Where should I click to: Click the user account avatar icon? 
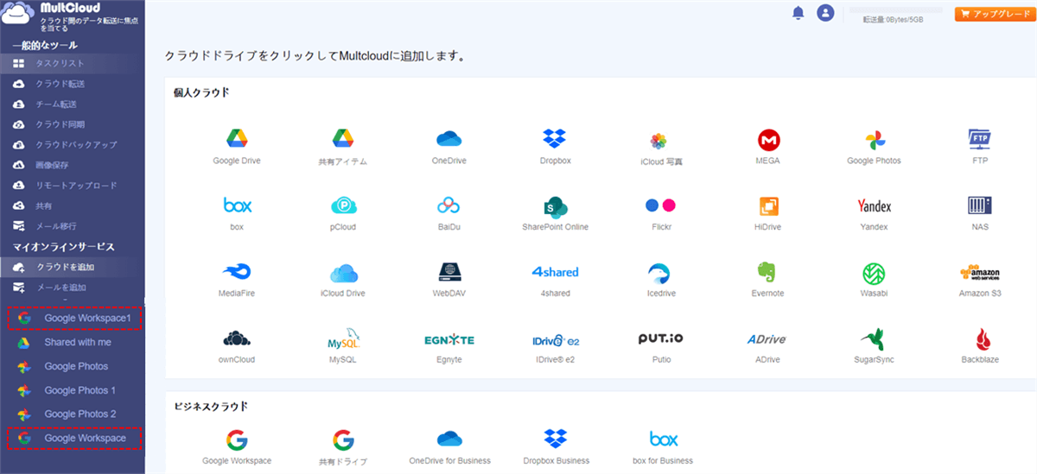[825, 13]
